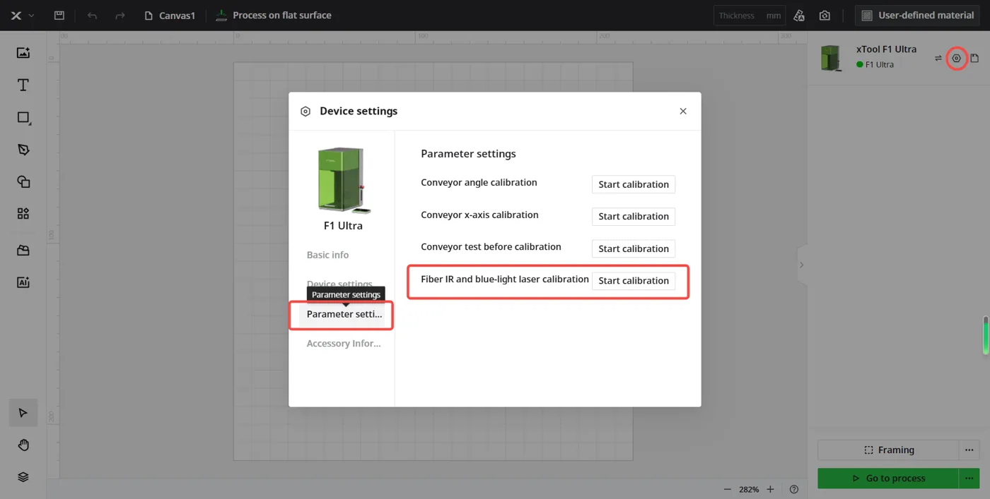This screenshot has width=990, height=499.
Task: Select the Insert Image tool
Action: point(23,53)
